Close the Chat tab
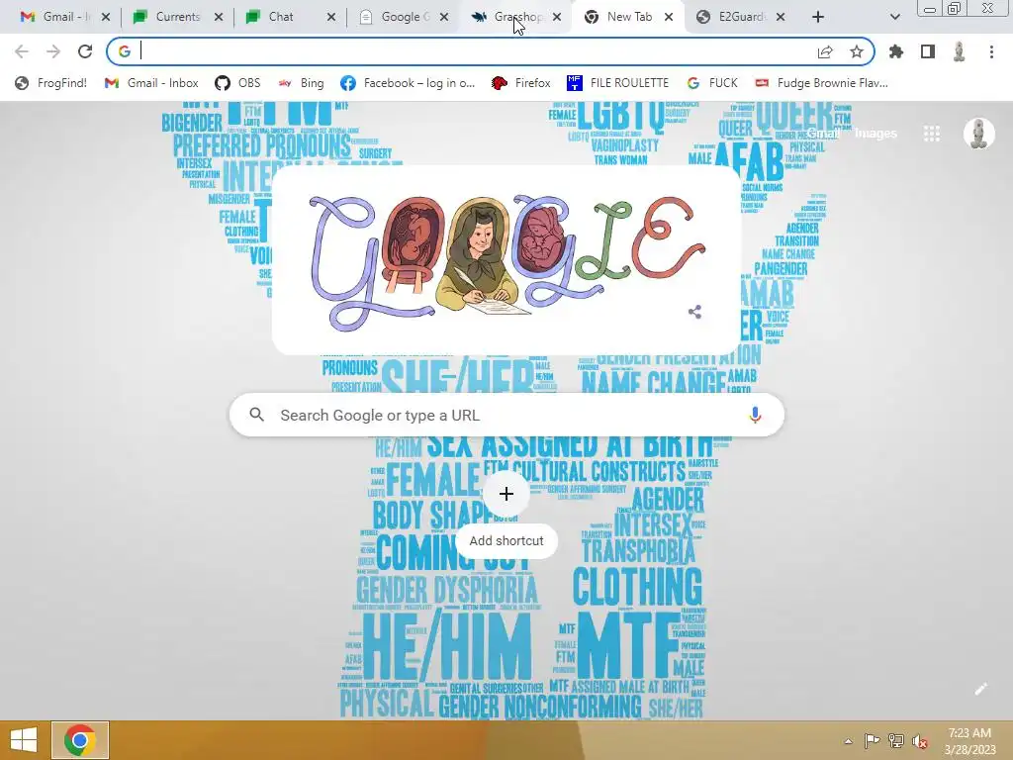The height and width of the screenshot is (760, 1013). 330,17
